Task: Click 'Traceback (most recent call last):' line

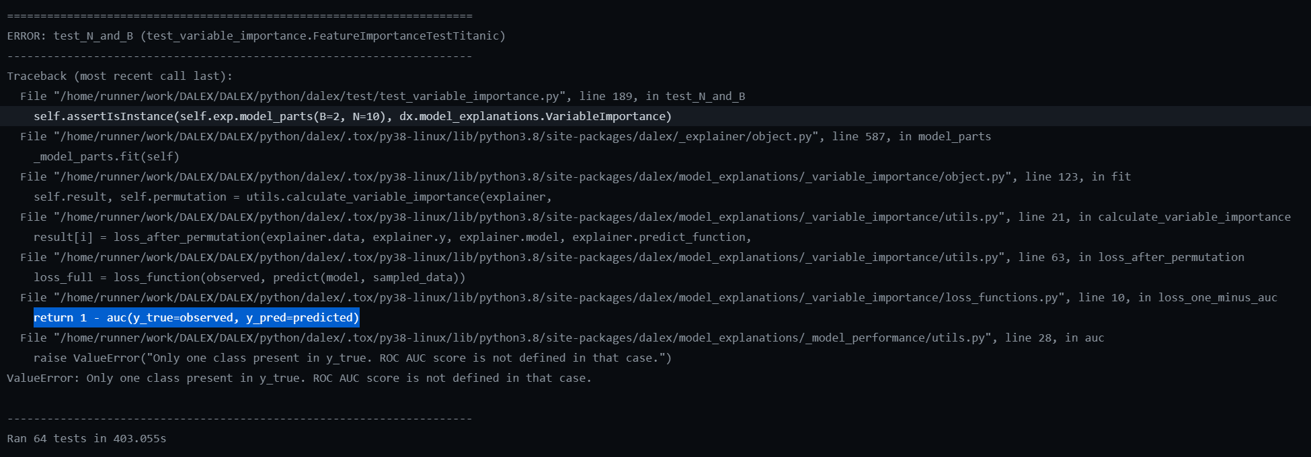Action: pos(120,76)
